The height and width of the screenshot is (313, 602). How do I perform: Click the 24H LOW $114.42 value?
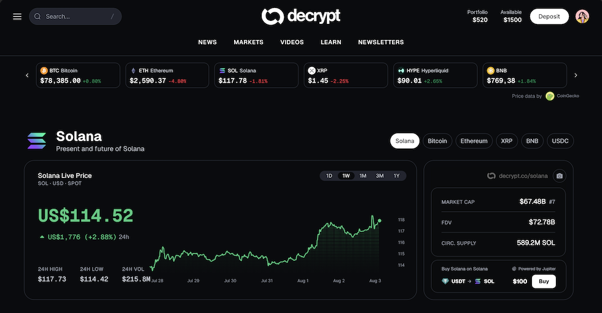tap(94, 279)
